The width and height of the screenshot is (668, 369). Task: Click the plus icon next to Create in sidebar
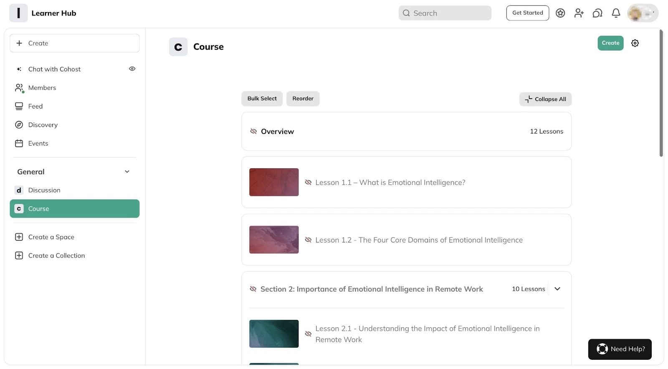[x=19, y=43]
